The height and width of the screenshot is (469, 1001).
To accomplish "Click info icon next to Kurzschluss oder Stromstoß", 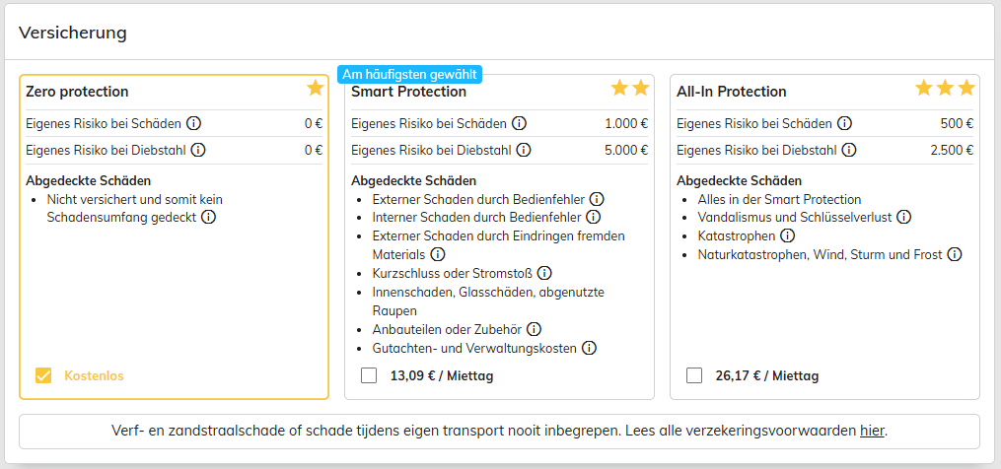I will 543,273.
